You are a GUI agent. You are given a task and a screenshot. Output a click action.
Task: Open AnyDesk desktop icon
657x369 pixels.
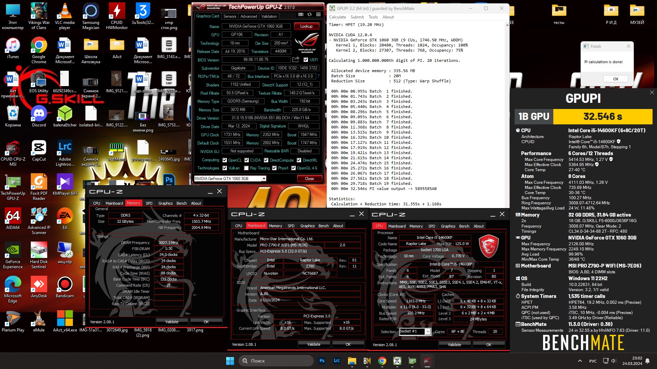39,287
